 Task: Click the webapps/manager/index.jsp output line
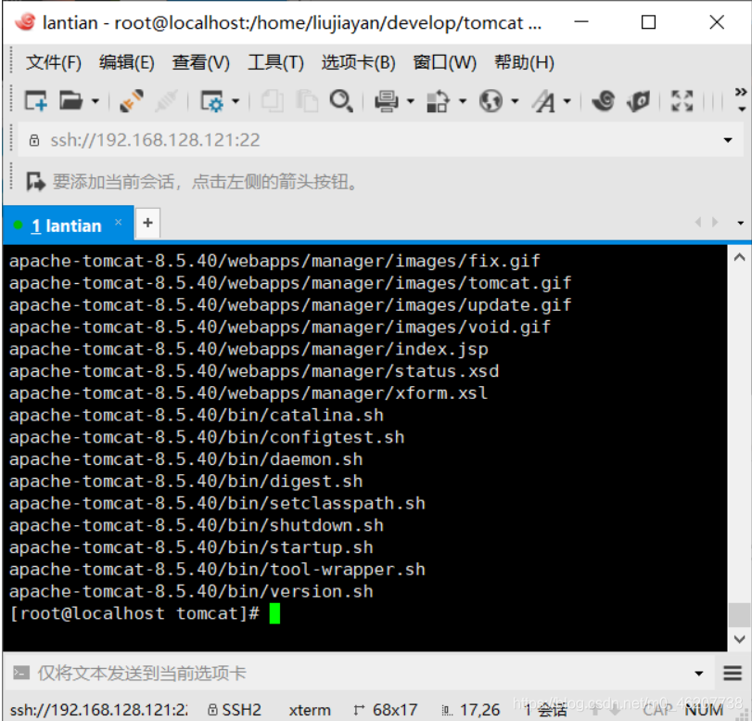tap(249, 349)
